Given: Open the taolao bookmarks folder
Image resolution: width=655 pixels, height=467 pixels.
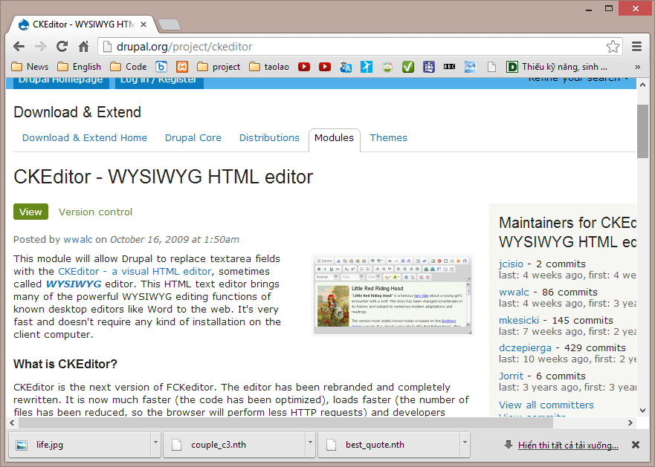Looking at the screenshot, I should click(x=269, y=67).
